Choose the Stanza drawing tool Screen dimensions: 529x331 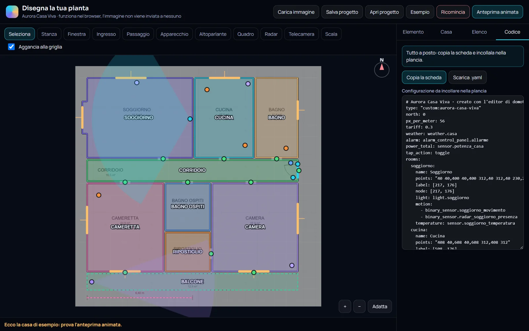pyautogui.click(x=49, y=34)
